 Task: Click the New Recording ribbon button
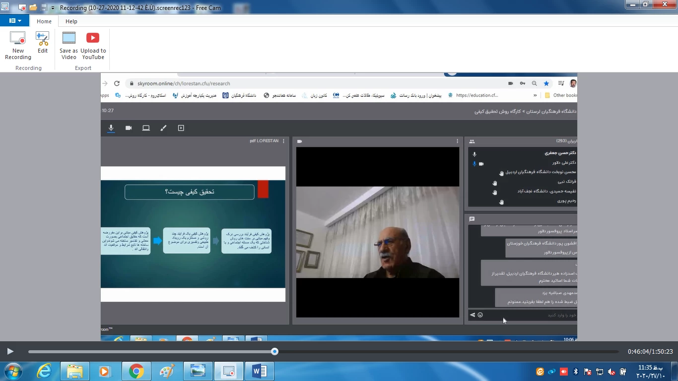(x=18, y=46)
